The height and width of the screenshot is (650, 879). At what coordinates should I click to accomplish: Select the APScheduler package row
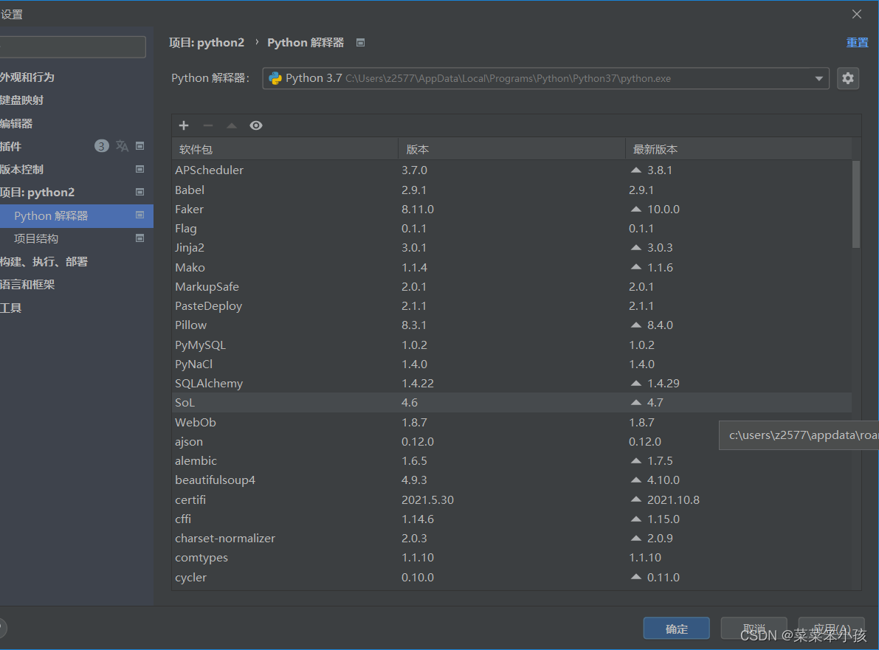point(511,170)
